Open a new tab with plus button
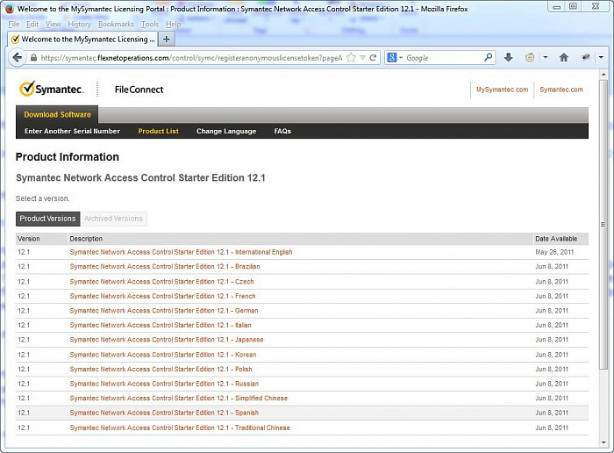This screenshot has height=453, width=614. [167, 40]
